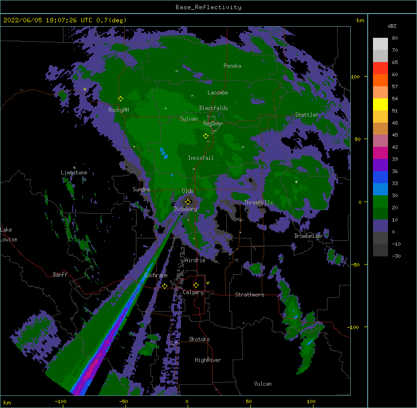The image size is (417, 408).
Task: Click the asterisk marker above Limestone label
Action: click(x=74, y=168)
